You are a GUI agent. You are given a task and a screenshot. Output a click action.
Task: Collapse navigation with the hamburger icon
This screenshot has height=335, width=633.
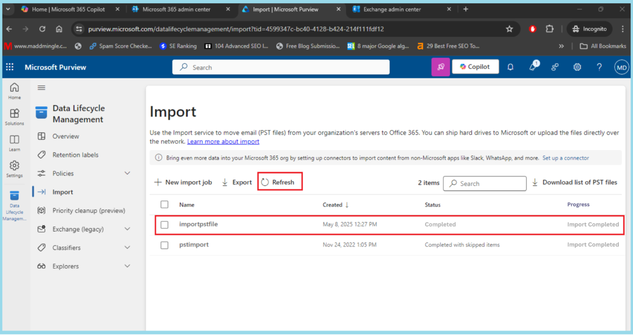click(41, 88)
